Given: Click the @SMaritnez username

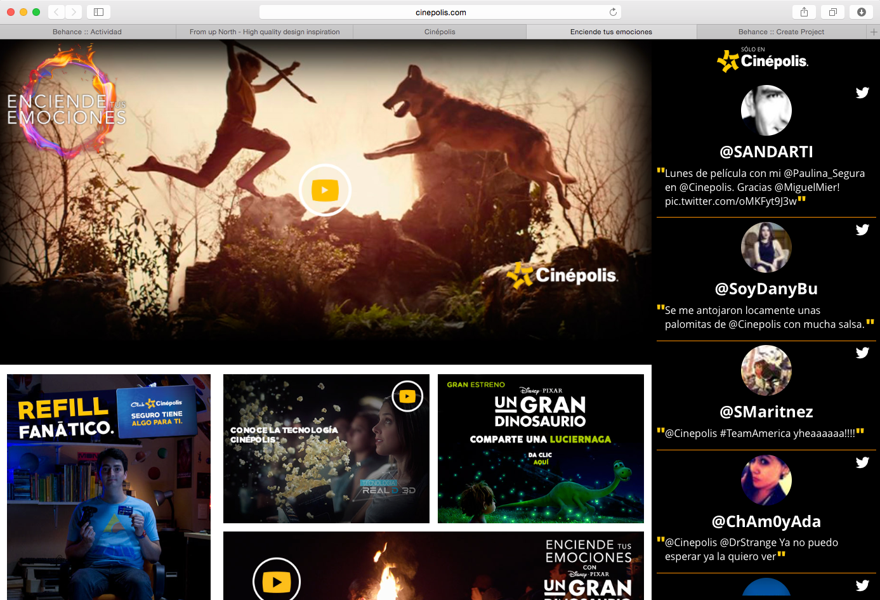Looking at the screenshot, I should click(x=766, y=412).
